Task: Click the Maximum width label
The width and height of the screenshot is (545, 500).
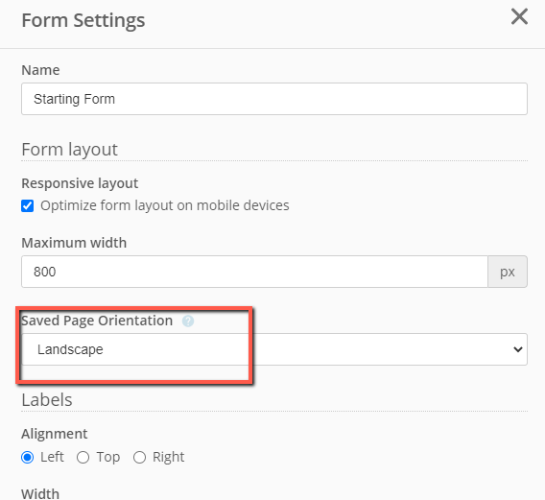Action: click(74, 243)
